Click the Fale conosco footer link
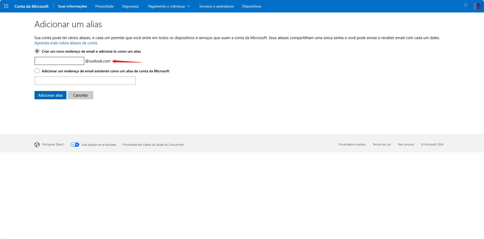This screenshot has width=484, height=239. [x=406, y=144]
